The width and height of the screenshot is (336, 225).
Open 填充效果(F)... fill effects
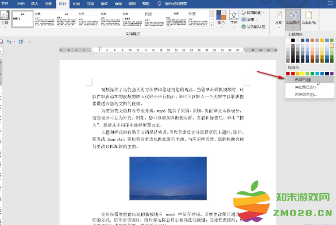(x=310, y=94)
